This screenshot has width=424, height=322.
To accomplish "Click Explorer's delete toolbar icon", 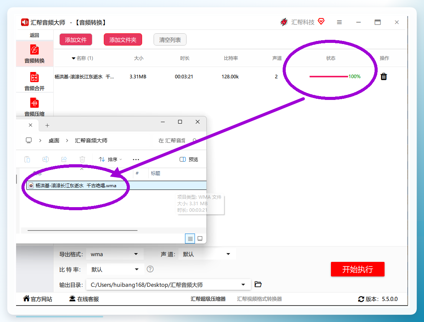I will click(x=82, y=159).
